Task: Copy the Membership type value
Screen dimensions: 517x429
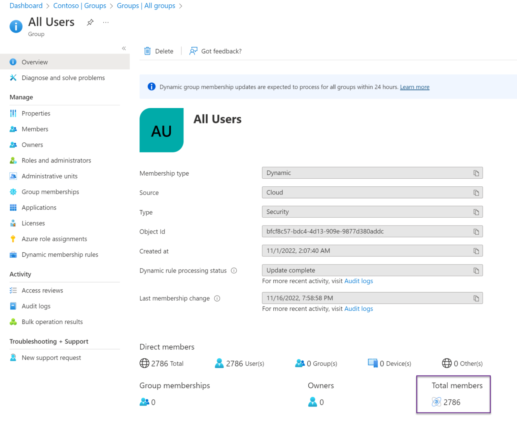Action: (476, 173)
